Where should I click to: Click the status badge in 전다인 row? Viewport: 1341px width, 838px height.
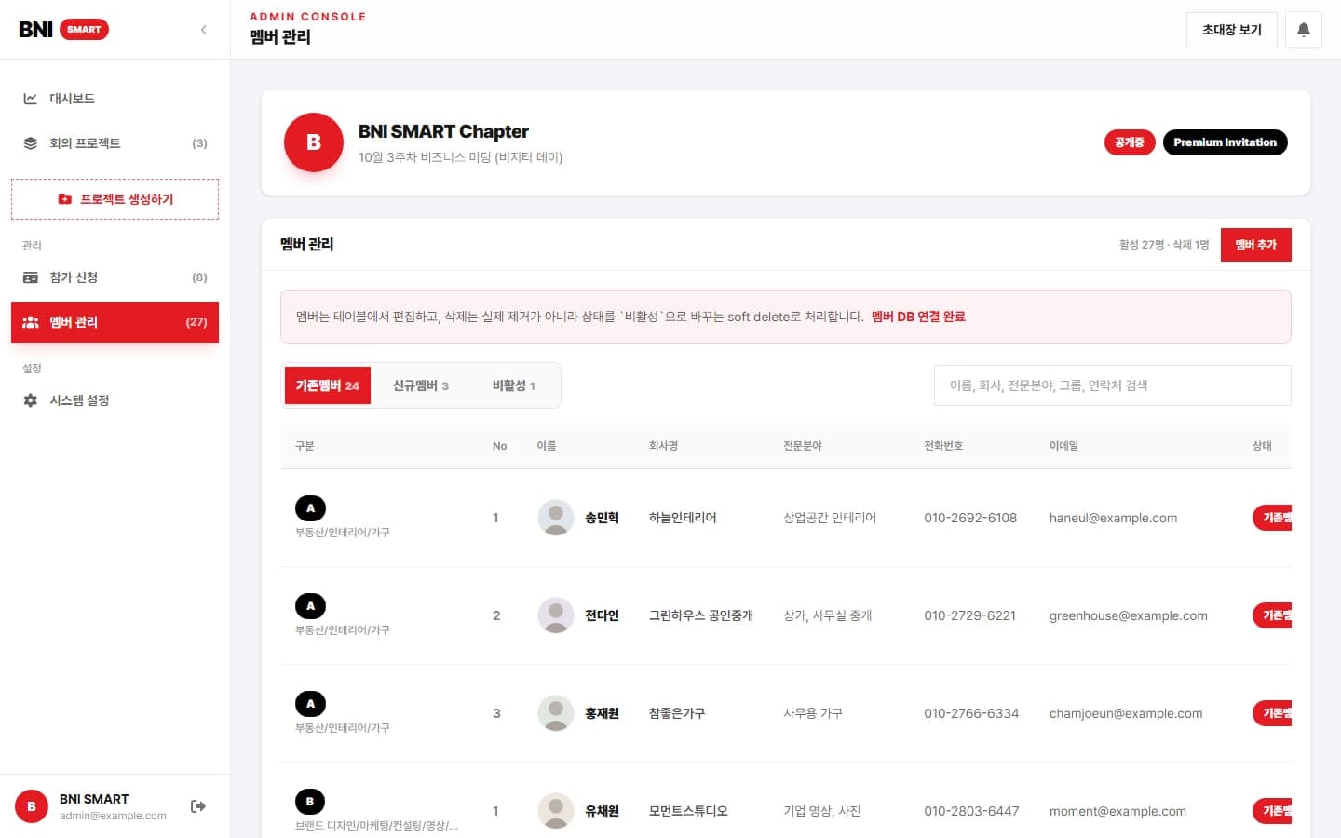pyautogui.click(x=1272, y=615)
